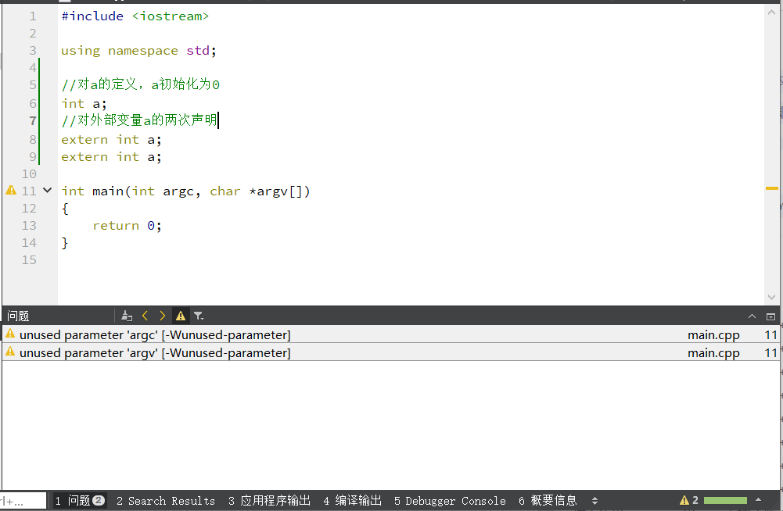Select the unused parameter 'argv' warning
This screenshot has height=511, width=783.
390,352
